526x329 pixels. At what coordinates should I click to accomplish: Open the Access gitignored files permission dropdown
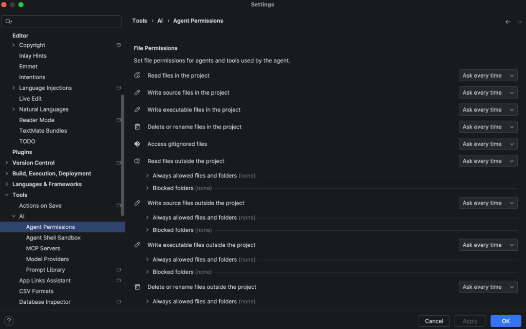[x=487, y=144]
